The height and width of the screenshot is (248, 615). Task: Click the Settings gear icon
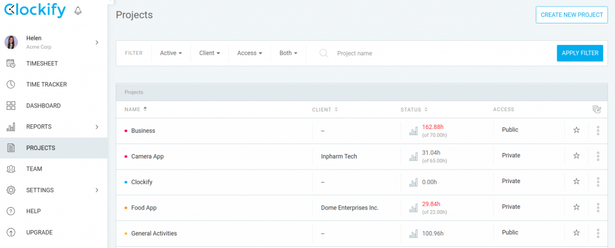(x=11, y=190)
